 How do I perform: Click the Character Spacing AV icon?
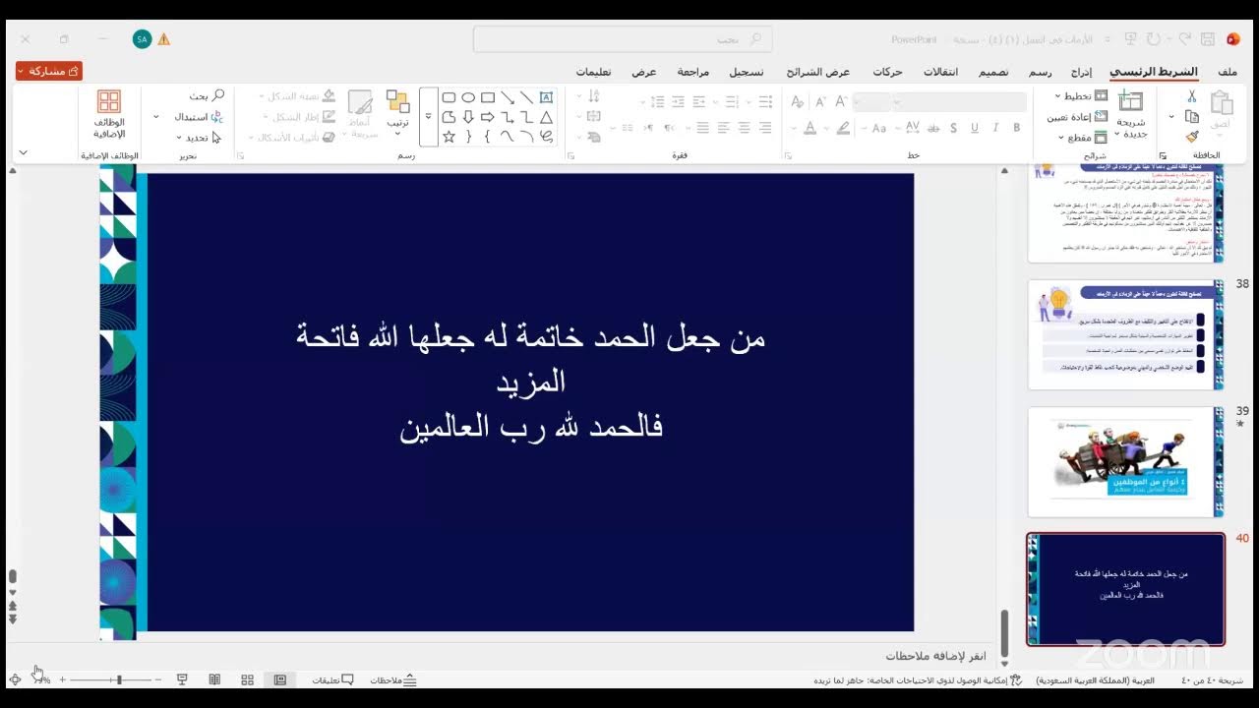912,128
